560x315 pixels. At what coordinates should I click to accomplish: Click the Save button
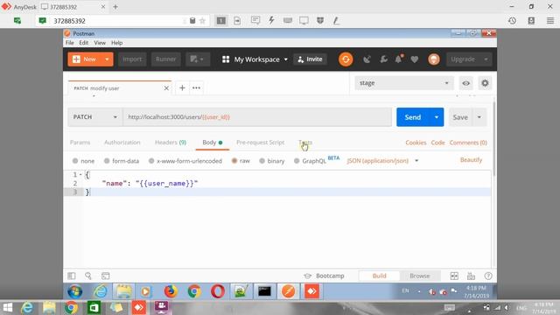(460, 117)
